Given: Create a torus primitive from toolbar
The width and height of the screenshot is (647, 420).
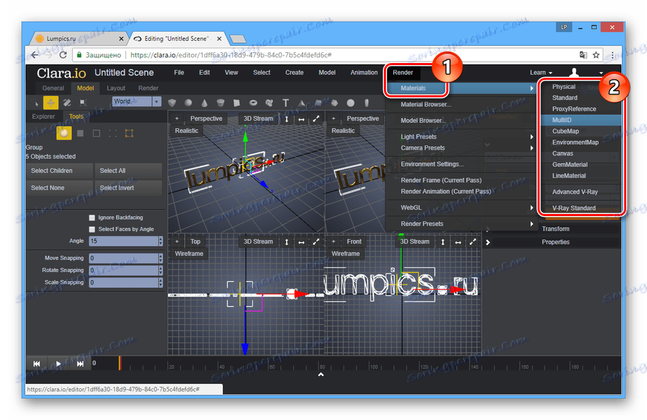Looking at the screenshot, I should 253,103.
